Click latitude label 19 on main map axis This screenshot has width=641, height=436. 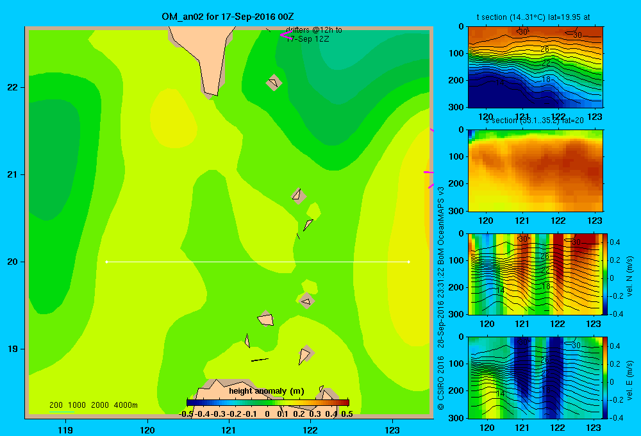click(x=12, y=349)
